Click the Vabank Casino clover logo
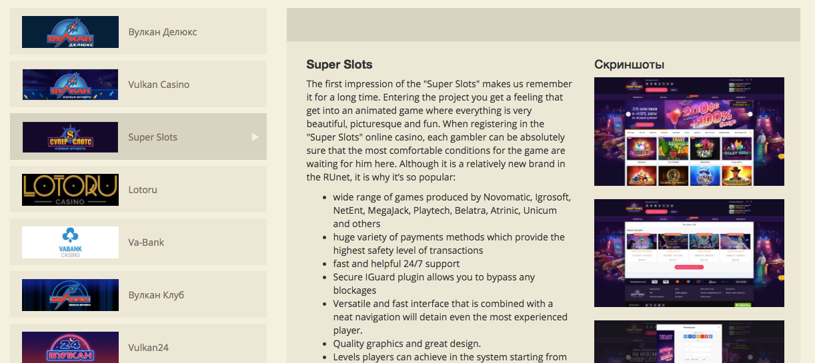The image size is (815, 363). [70, 242]
